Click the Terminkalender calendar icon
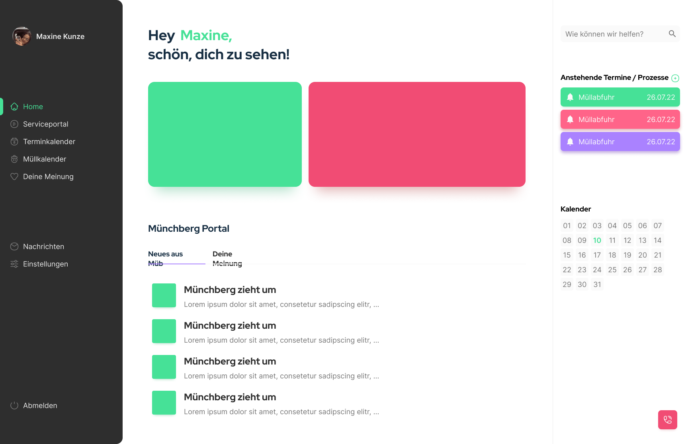The image size is (688, 444). 14,142
